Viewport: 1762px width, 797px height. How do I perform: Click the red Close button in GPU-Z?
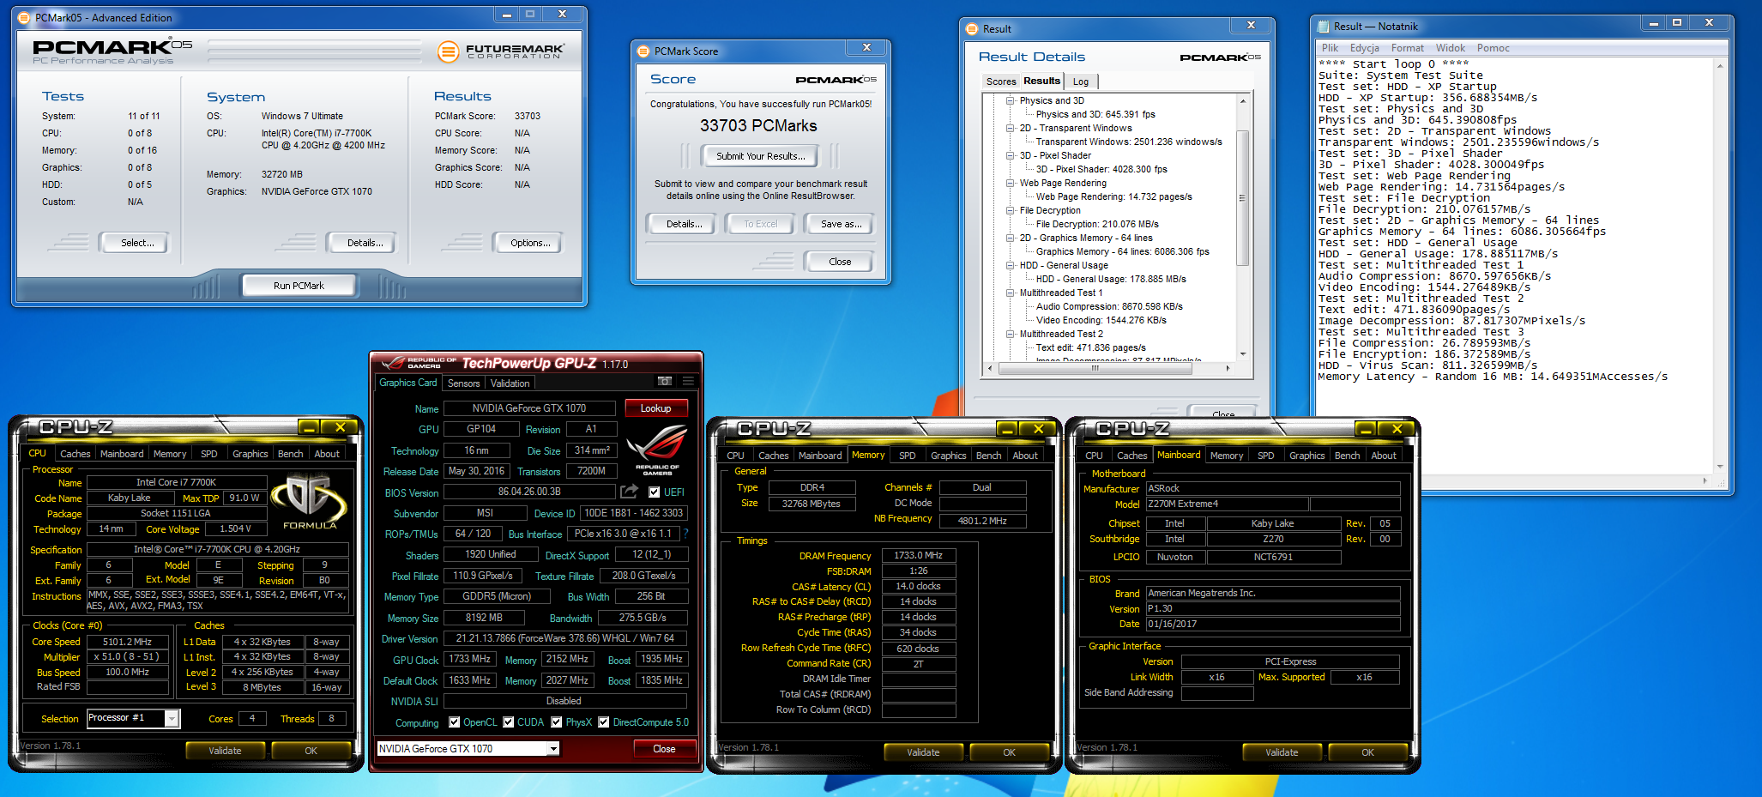664,749
